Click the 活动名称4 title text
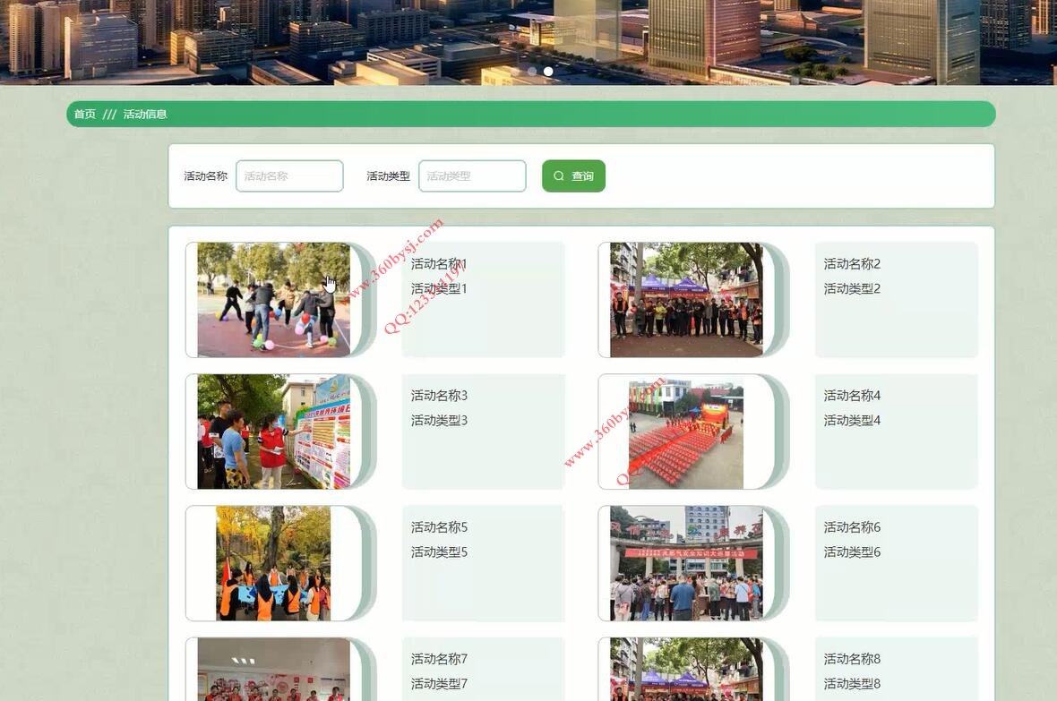This screenshot has height=701, width=1057. [852, 396]
